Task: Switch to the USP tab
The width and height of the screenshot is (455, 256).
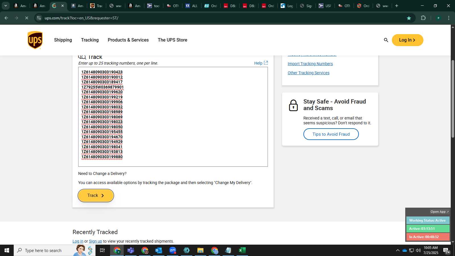Action: tap(325, 6)
